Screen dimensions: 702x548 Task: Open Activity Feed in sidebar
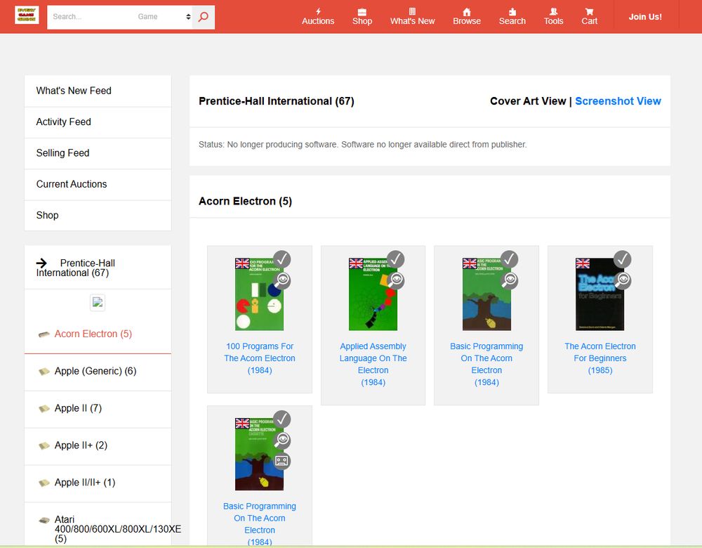click(x=98, y=122)
